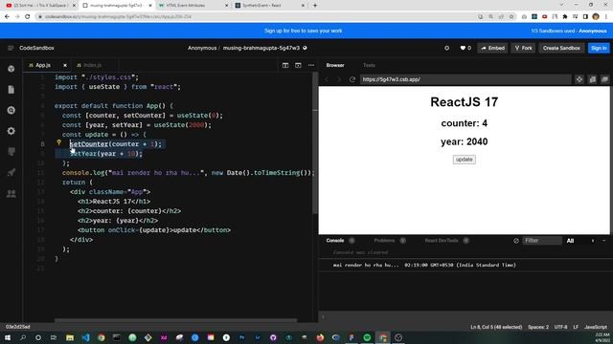The image size is (613, 344).
Task: Reload the Chrome page
Action: [x=28, y=17]
